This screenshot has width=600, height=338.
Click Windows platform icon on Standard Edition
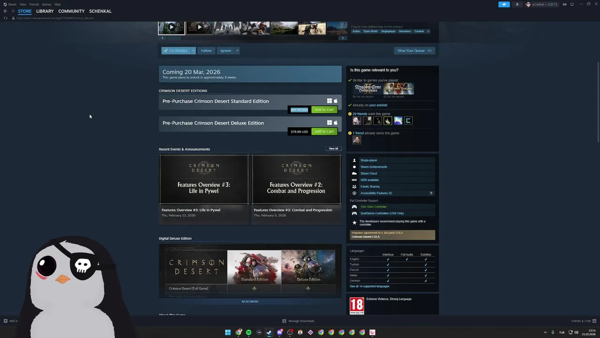point(330,101)
